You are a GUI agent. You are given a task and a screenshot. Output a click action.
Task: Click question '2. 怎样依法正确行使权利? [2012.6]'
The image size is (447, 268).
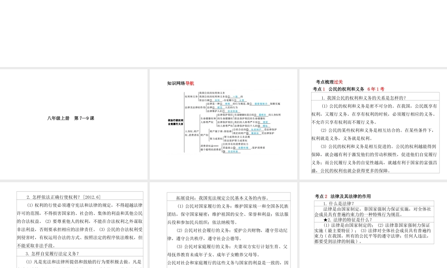pyautogui.click(x=63, y=197)
